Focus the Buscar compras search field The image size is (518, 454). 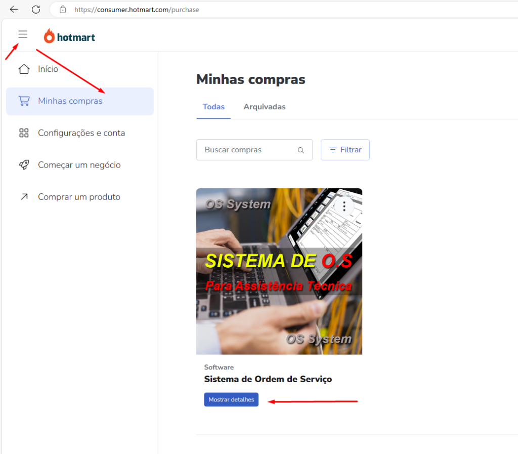[254, 150]
